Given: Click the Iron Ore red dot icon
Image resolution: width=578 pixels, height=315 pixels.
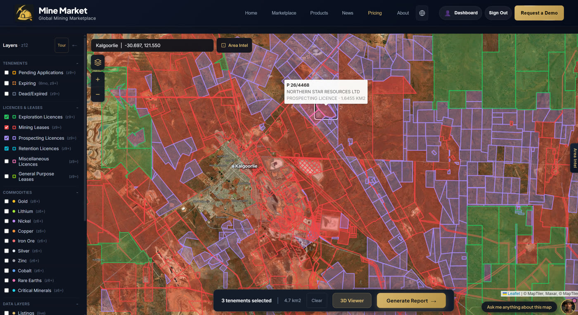Looking at the screenshot, I should pyautogui.click(x=14, y=241).
